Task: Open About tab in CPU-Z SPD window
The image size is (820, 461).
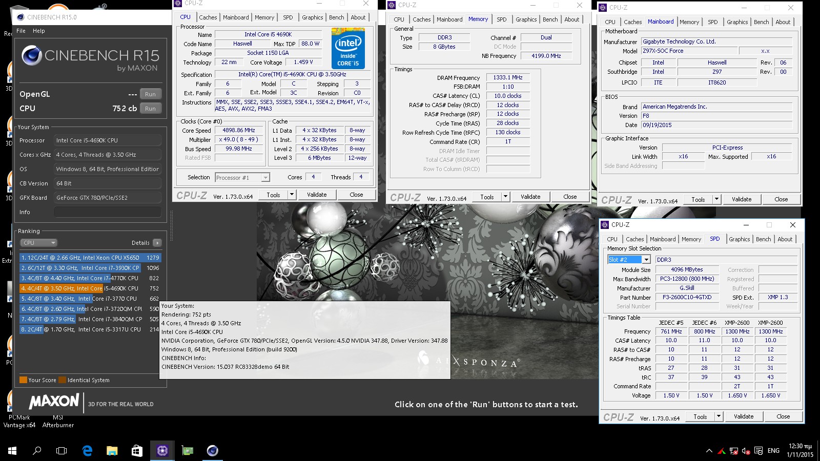Action: (x=785, y=239)
